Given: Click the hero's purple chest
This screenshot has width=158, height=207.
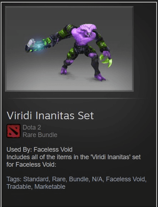Looking at the screenshot, I should click(x=83, y=37).
